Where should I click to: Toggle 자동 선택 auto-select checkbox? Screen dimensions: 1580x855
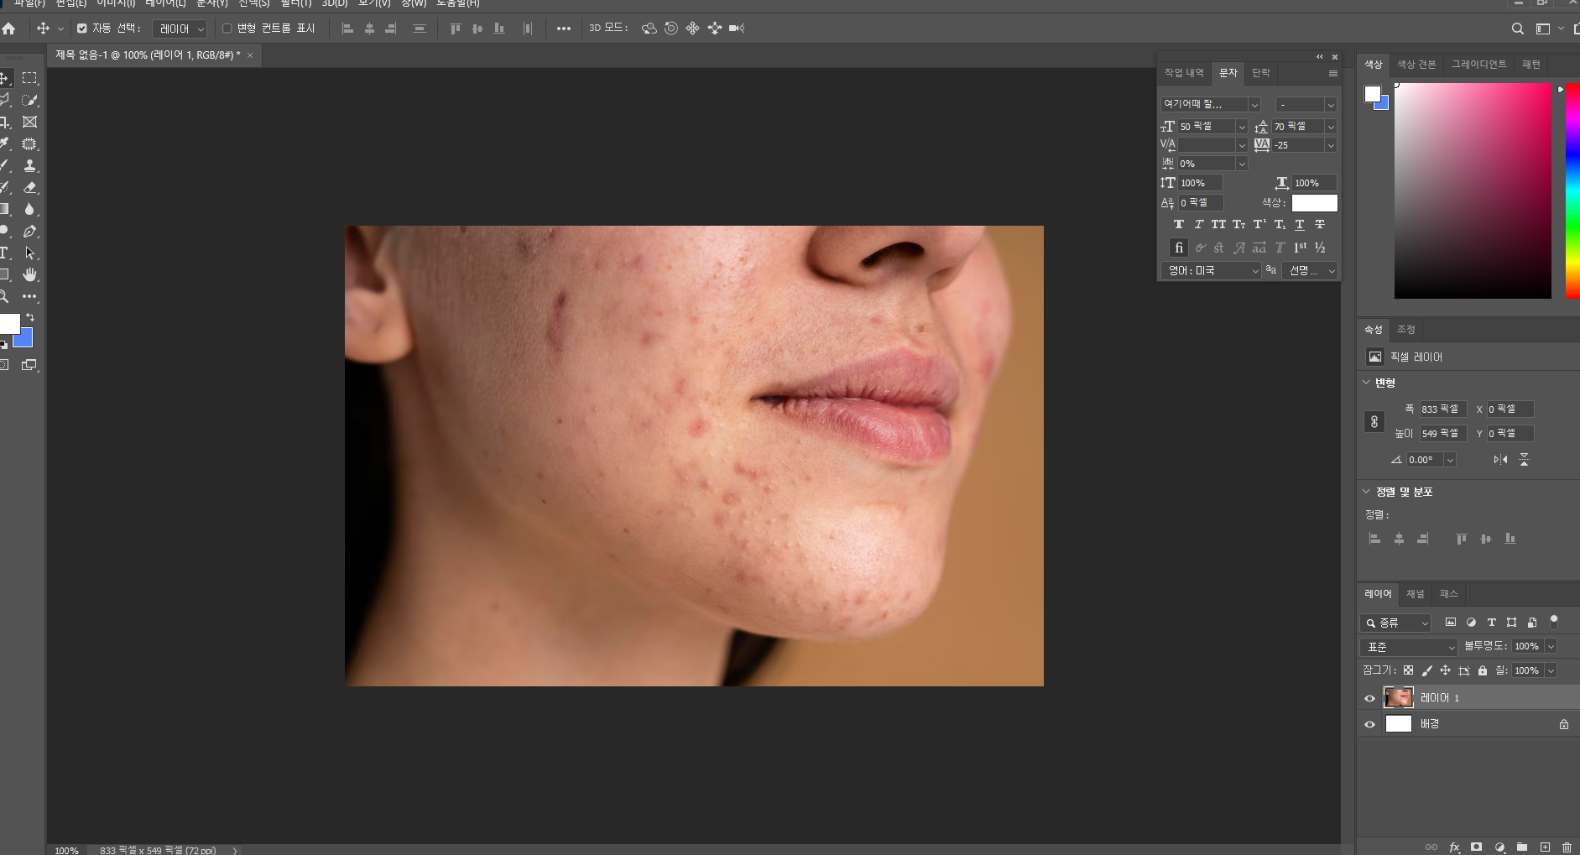tap(81, 29)
